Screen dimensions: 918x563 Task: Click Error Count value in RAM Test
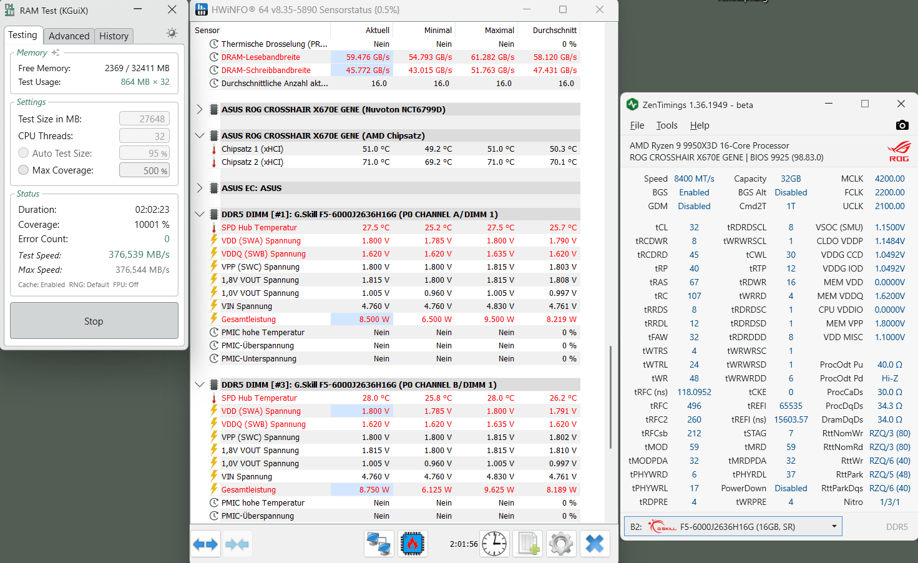click(x=167, y=238)
